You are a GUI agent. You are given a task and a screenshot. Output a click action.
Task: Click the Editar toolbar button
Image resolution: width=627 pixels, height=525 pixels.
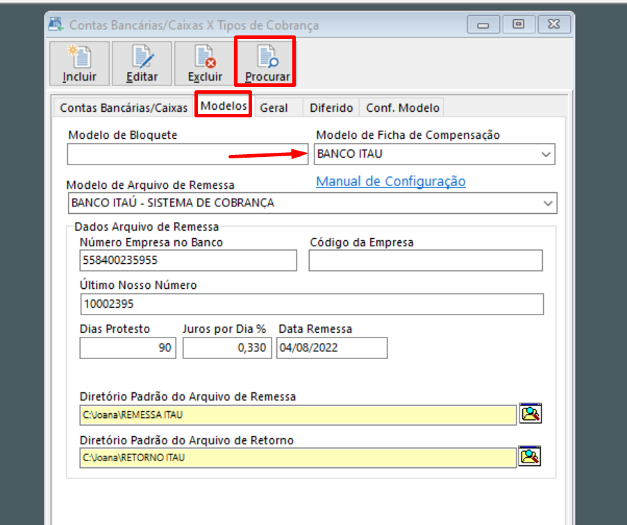pos(142,63)
